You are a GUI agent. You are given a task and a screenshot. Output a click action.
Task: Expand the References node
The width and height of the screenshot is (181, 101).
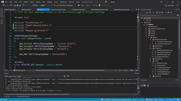click(146, 27)
